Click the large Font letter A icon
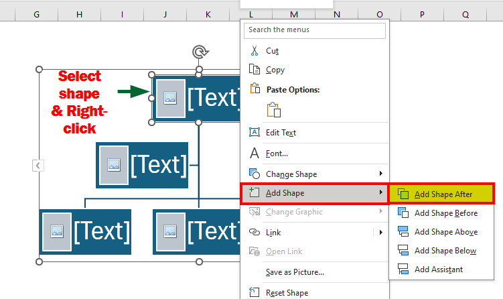The image size is (503, 299). click(255, 154)
